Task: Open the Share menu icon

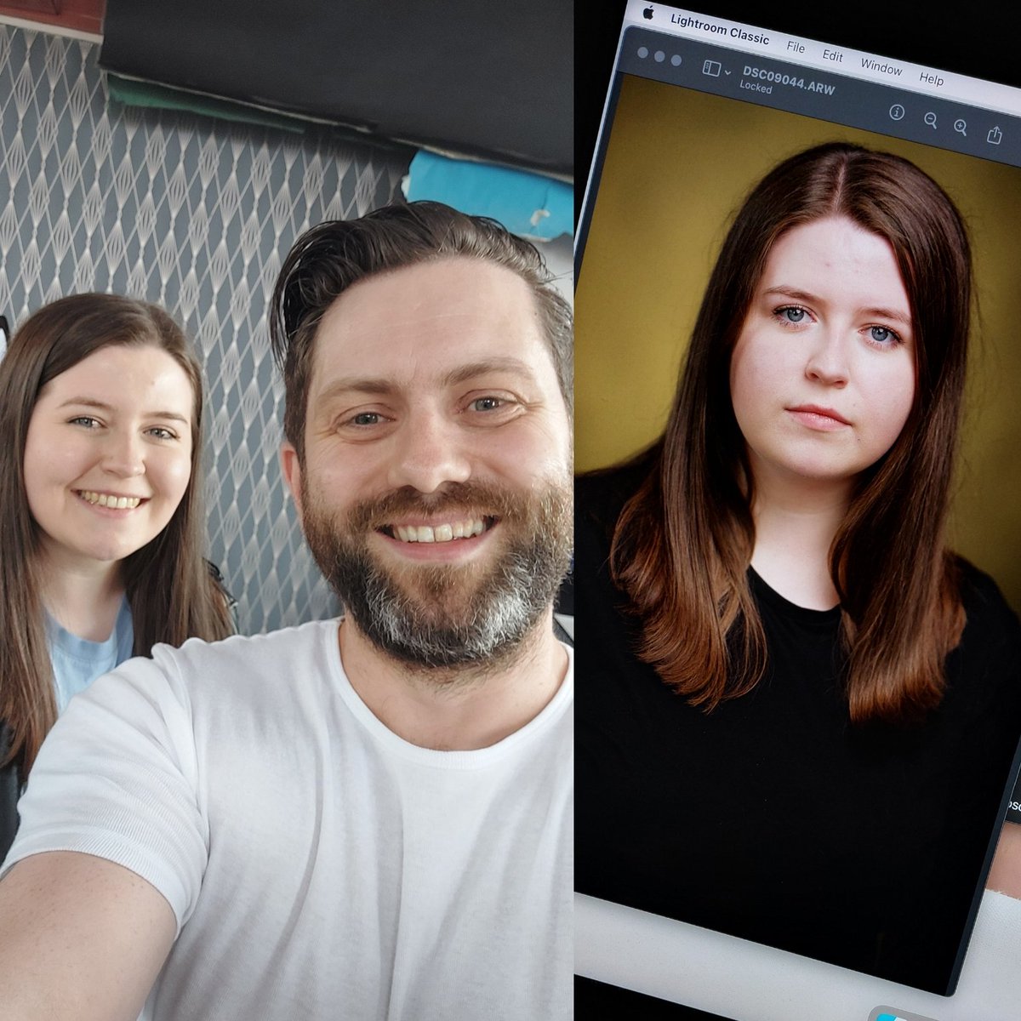Action: [994, 134]
